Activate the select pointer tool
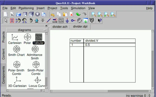Screen dimensions: 156x97 [x=6, y=21]
